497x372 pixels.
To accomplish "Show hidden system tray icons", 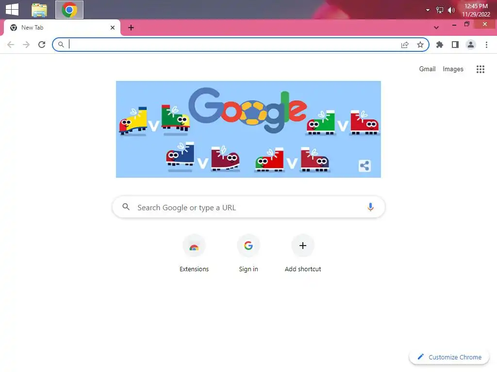I will click(428, 10).
